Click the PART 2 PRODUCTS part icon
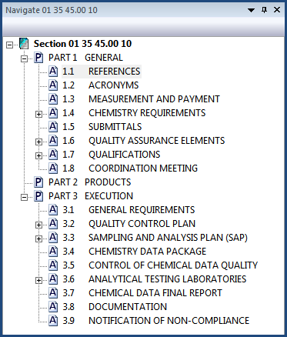287x337 pixels. (38, 182)
